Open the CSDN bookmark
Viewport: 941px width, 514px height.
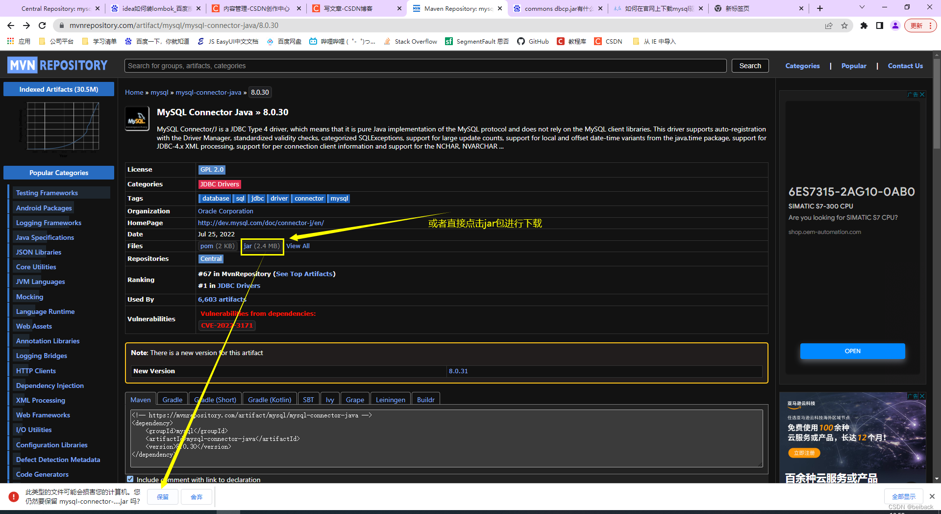608,41
